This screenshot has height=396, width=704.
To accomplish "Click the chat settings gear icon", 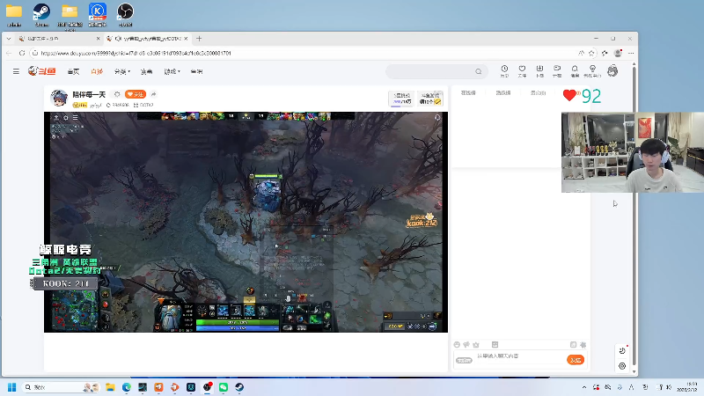I will click(x=583, y=345).
